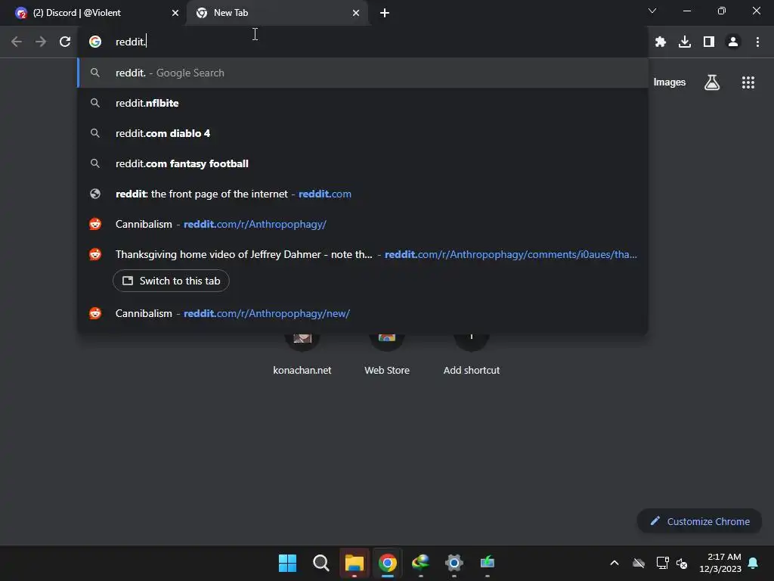Select the New Tab tab

click(x=277, y=13)
